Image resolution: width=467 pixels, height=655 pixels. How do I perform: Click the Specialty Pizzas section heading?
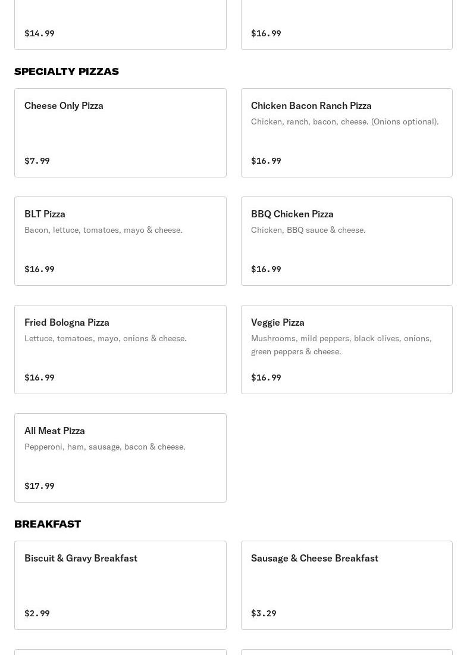click(67, 71)
